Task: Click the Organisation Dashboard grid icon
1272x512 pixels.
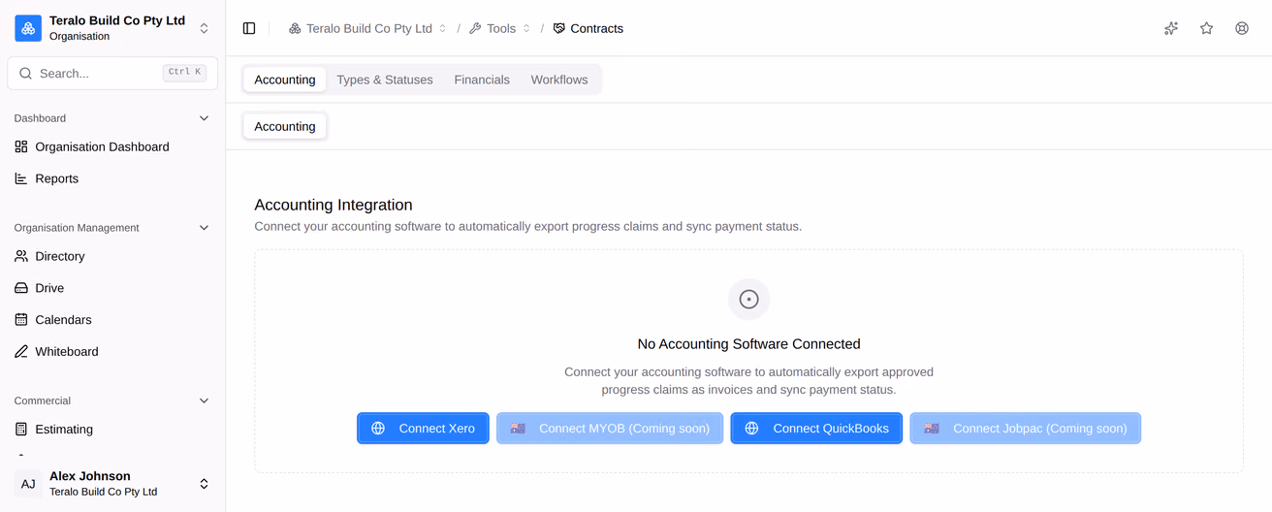Action: click(x=21, y=146)
